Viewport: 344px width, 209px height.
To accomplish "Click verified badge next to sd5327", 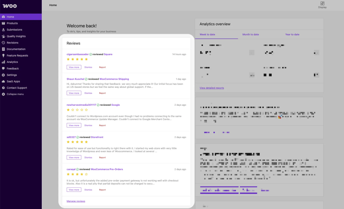I will [x=78, y=137].
